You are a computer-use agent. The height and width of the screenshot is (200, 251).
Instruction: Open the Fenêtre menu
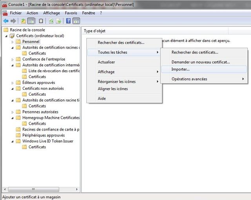tap(89, 13)
